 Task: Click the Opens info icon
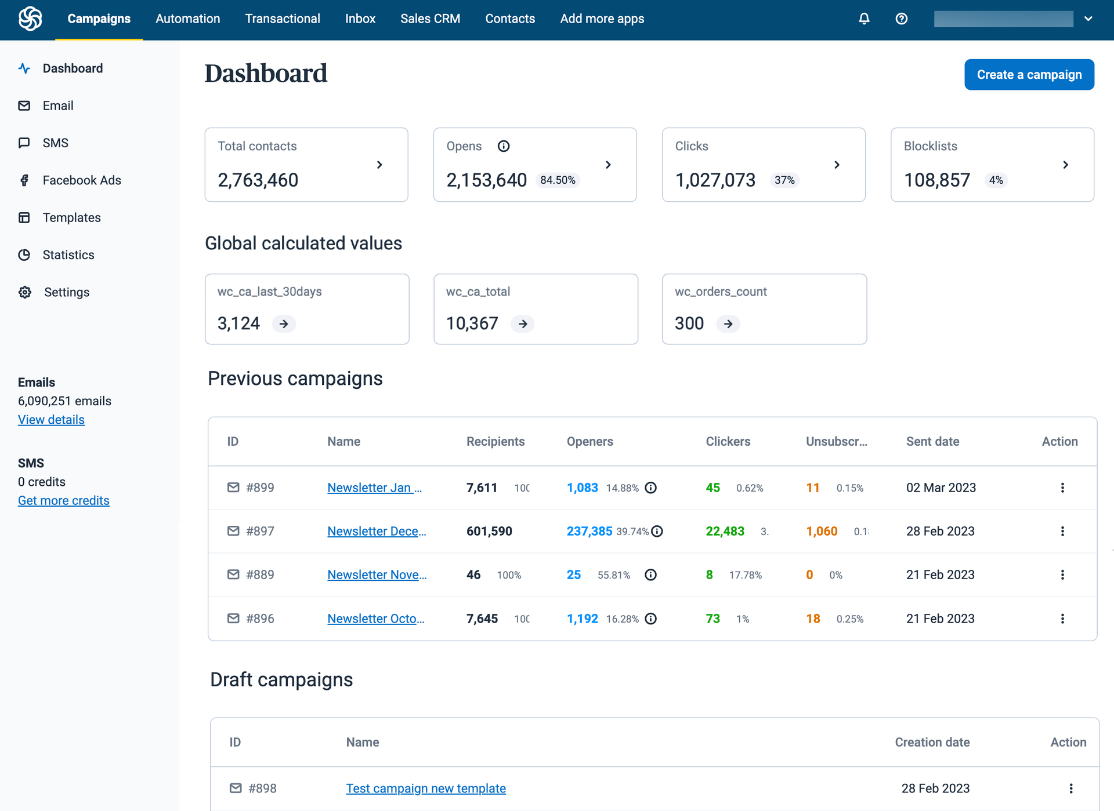click(x=503, y=146)
